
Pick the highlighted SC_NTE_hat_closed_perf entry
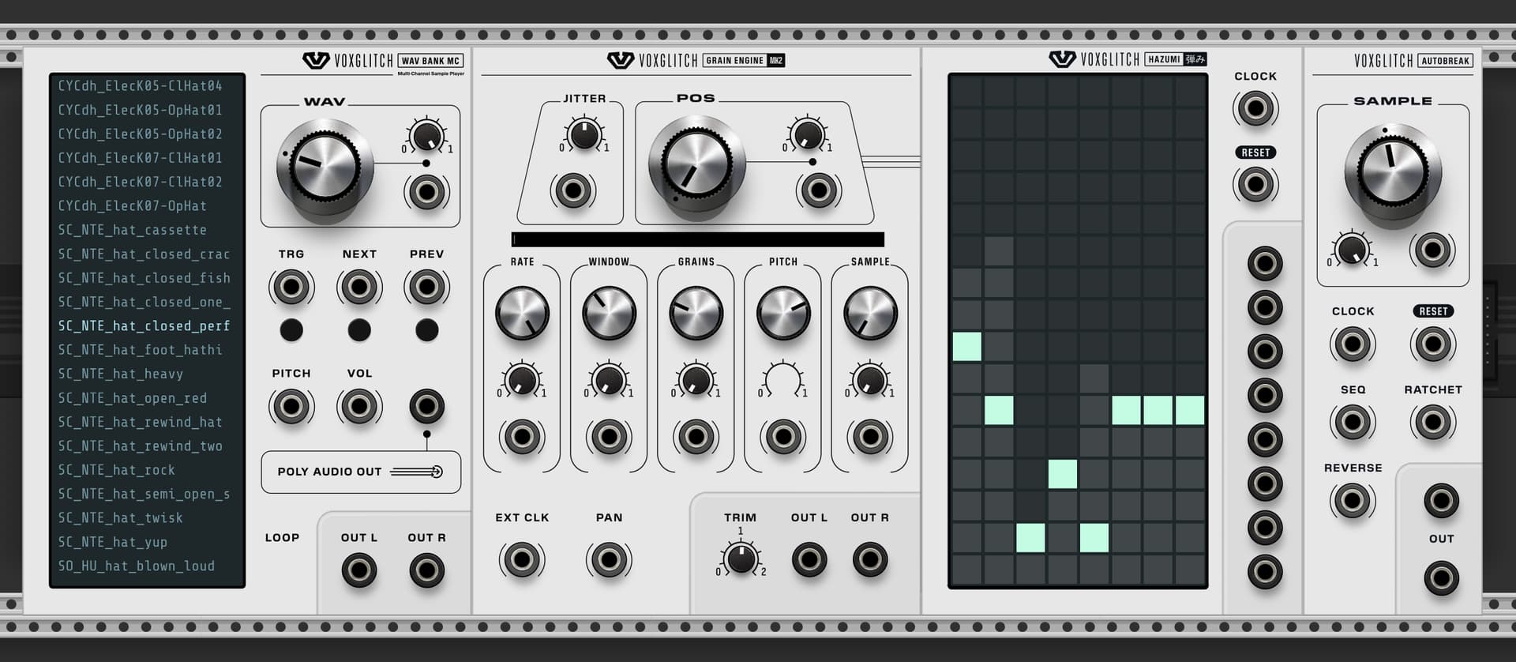point(144,325)
